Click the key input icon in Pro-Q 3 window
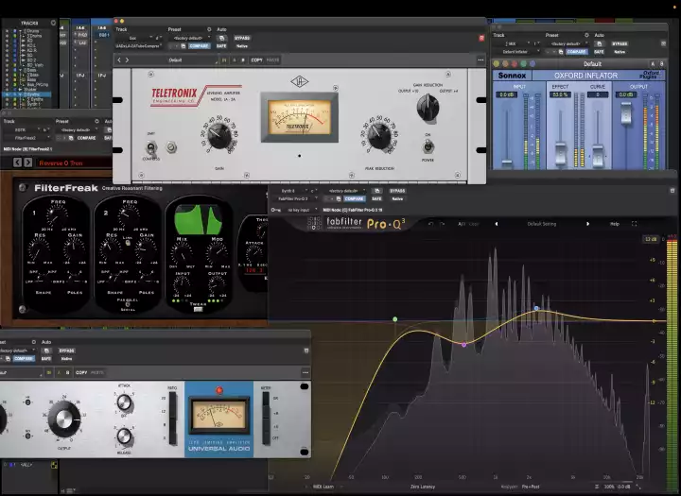The height and width of the screenshot is (496, 681). tap(275, 210)
